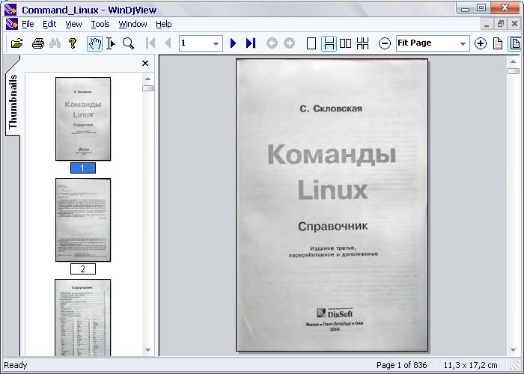Activate the magnifying glass zoom tool
524x374 pixels.
tap(128, 43)
